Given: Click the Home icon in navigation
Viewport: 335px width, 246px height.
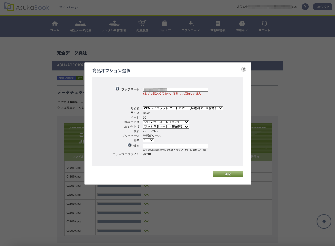Looking at the screenshot, I should tap(55, 24).
